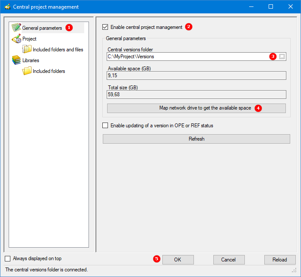301x277 pixels.
Task: Click in the Central versions folder path field
Action: (x=186, y=57)
